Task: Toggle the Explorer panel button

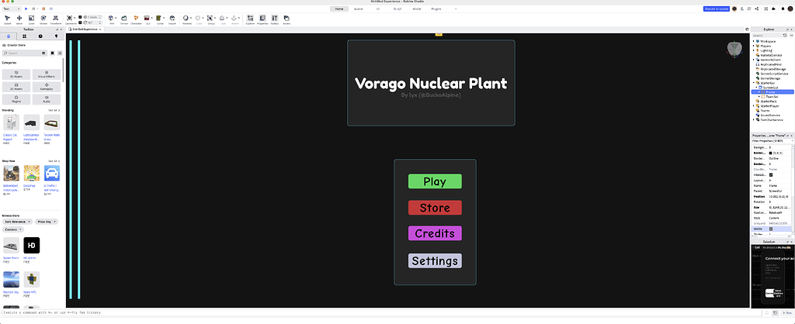Action: pyautogui.click(x=250, y=19)
